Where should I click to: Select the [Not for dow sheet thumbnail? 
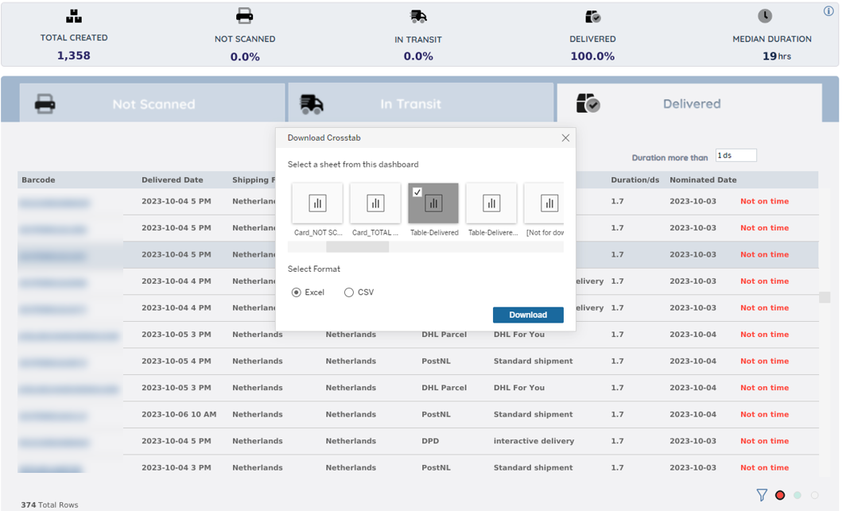click(x=544, y=203)
